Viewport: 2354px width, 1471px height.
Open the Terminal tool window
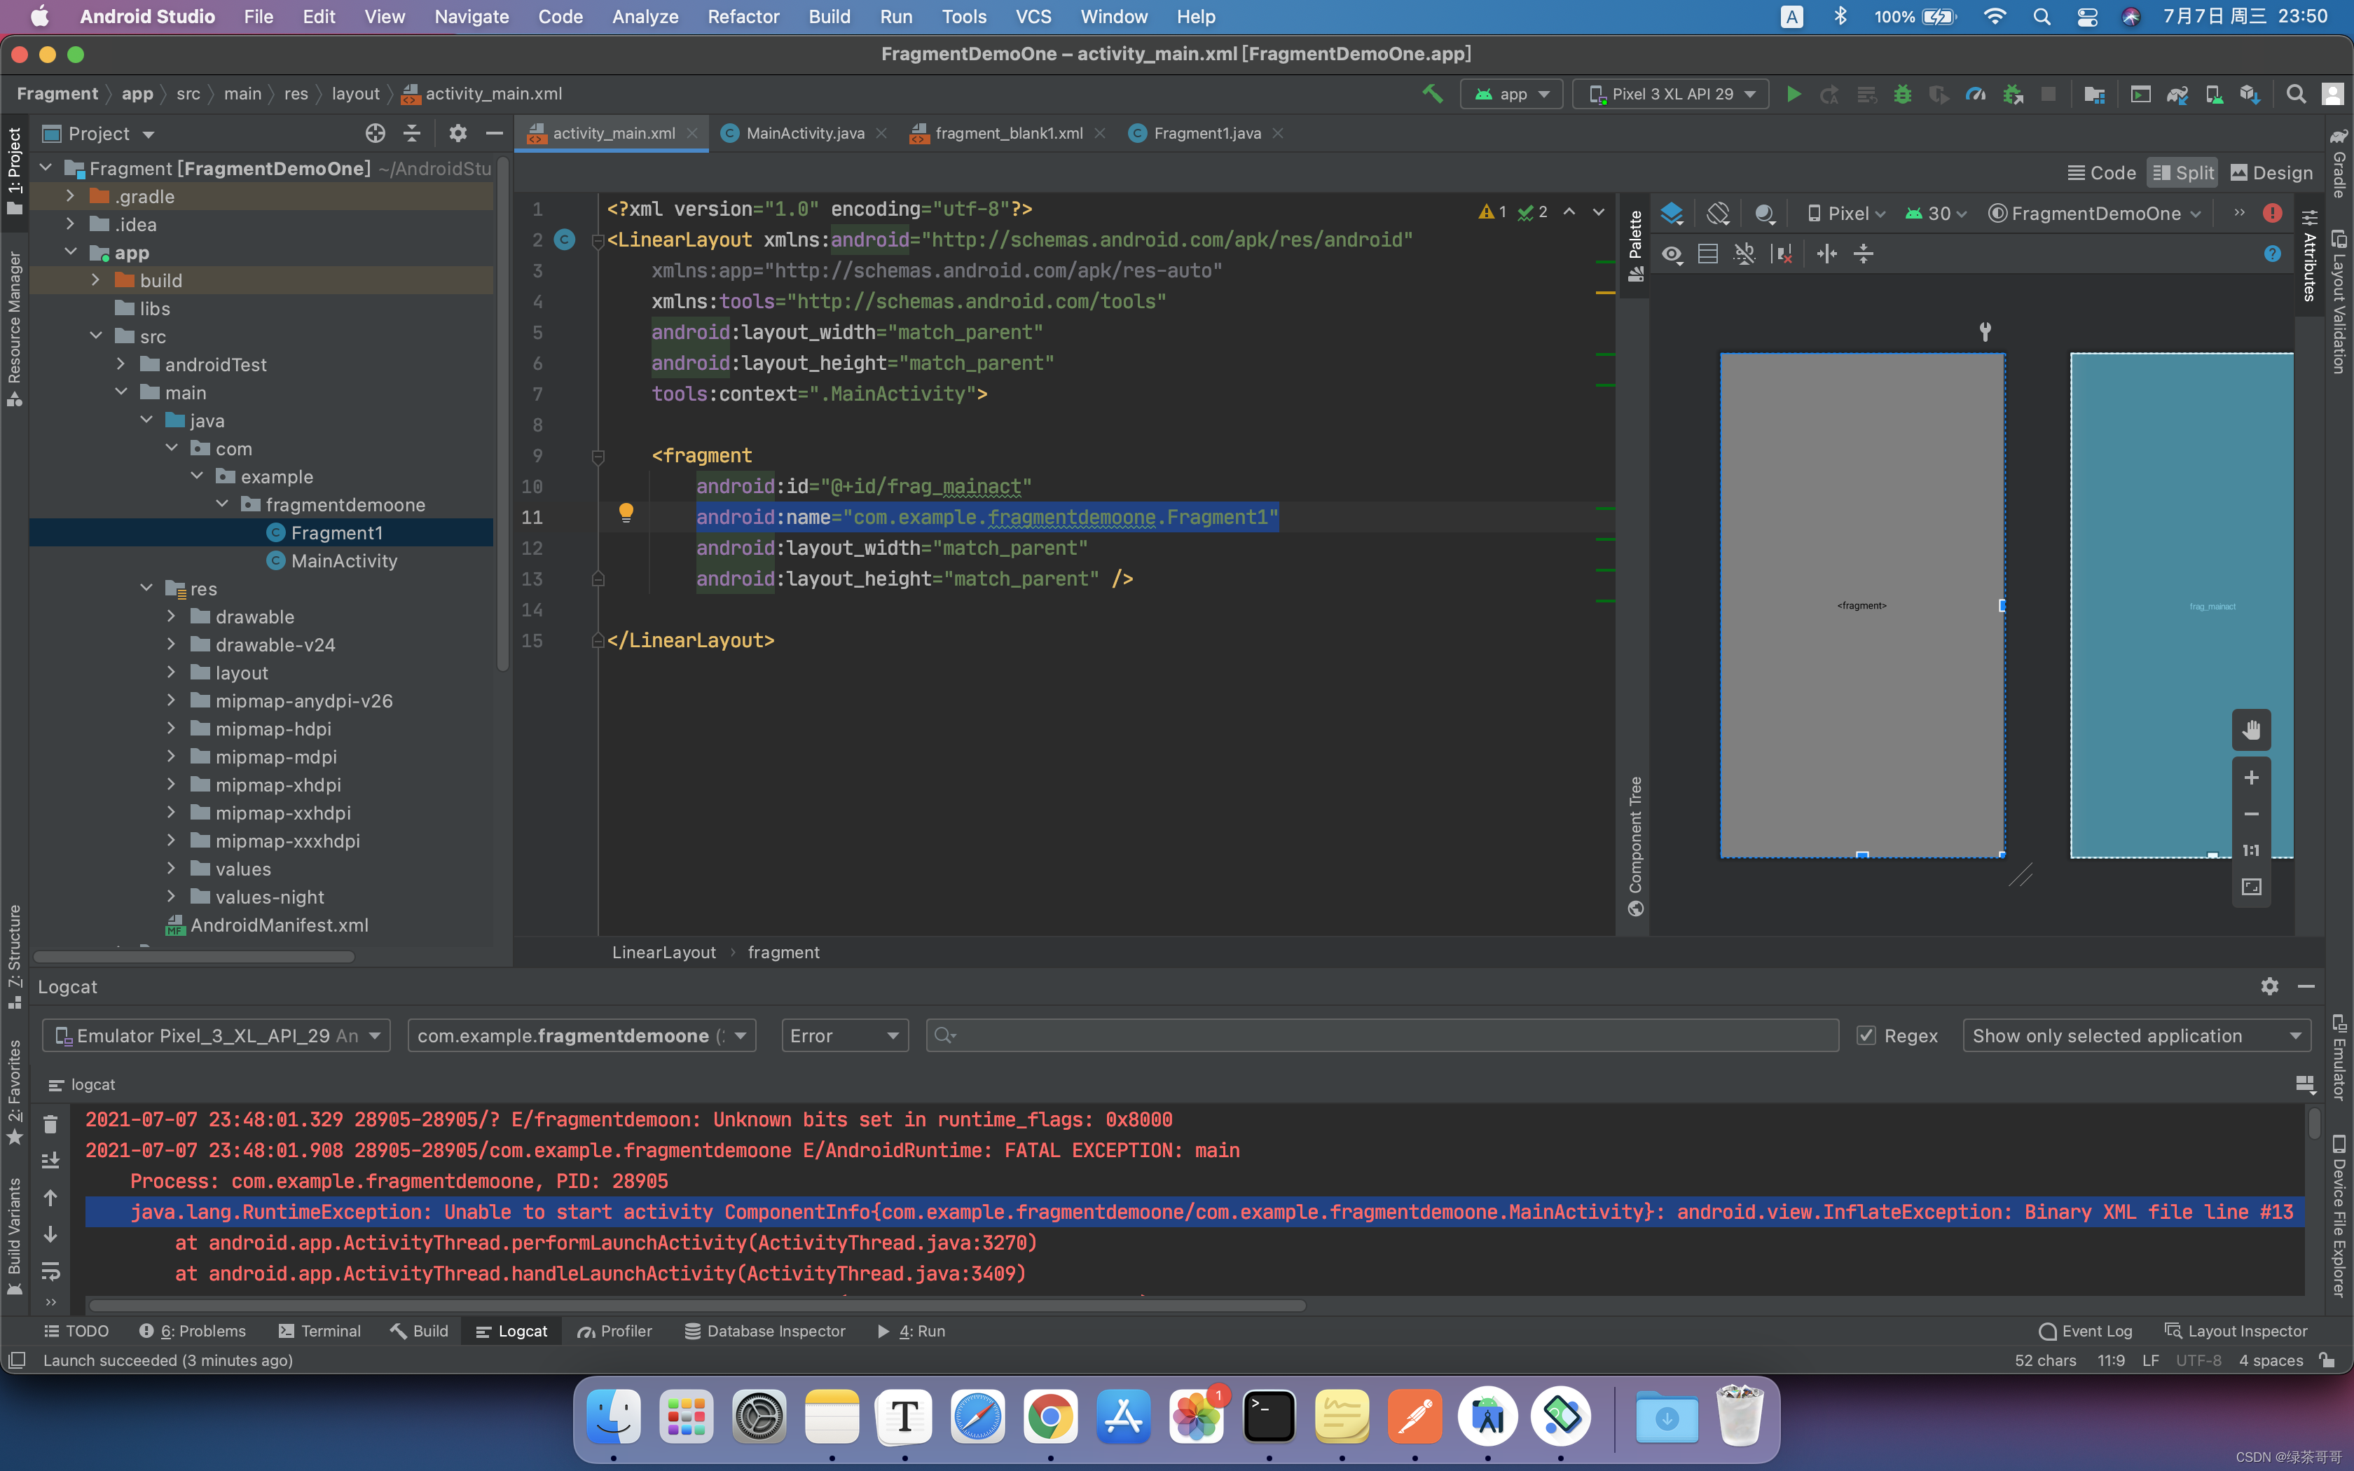tap(319, 1331)
